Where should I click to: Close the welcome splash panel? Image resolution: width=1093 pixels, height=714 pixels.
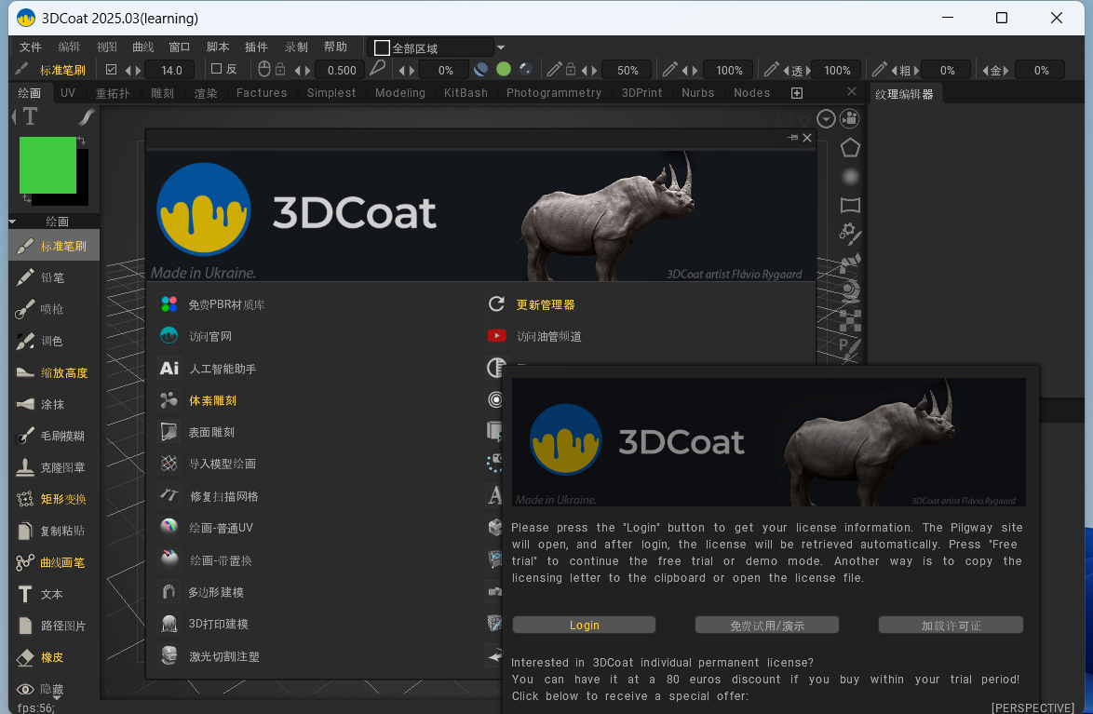tap(807, 138)
